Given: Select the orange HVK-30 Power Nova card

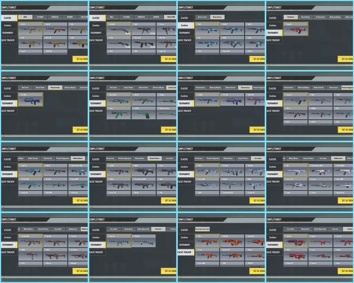Looking at the screenshot, I should (x=232, y=241).
